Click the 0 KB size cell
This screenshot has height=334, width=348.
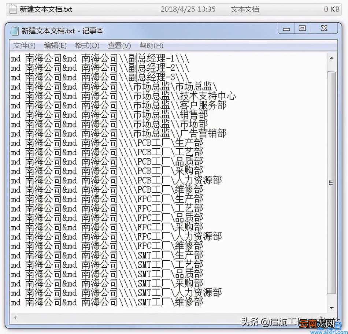(x=332, y=9)
